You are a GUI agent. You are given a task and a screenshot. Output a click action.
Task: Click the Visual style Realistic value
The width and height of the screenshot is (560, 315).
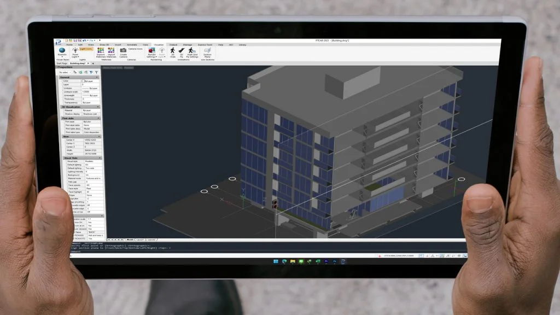(x=94, y=161)
